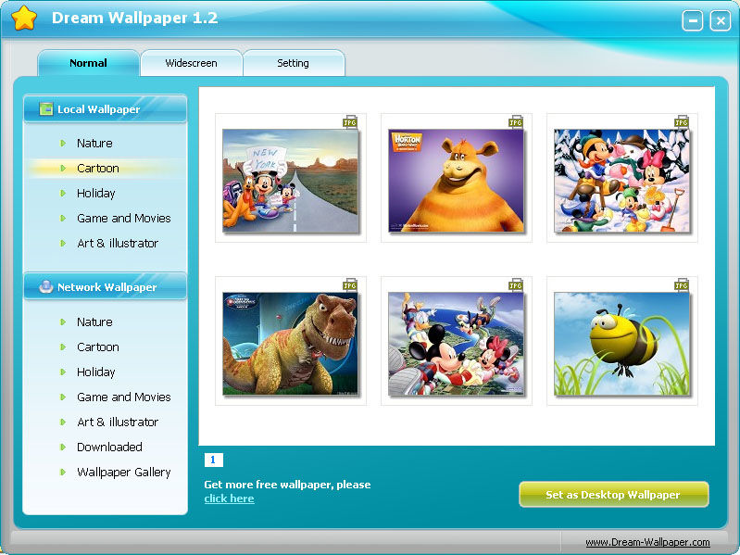Screen dimensions: 740x555
Task: Open Network Wallpaper Cartoon category
Action: (x=97, y=347)
